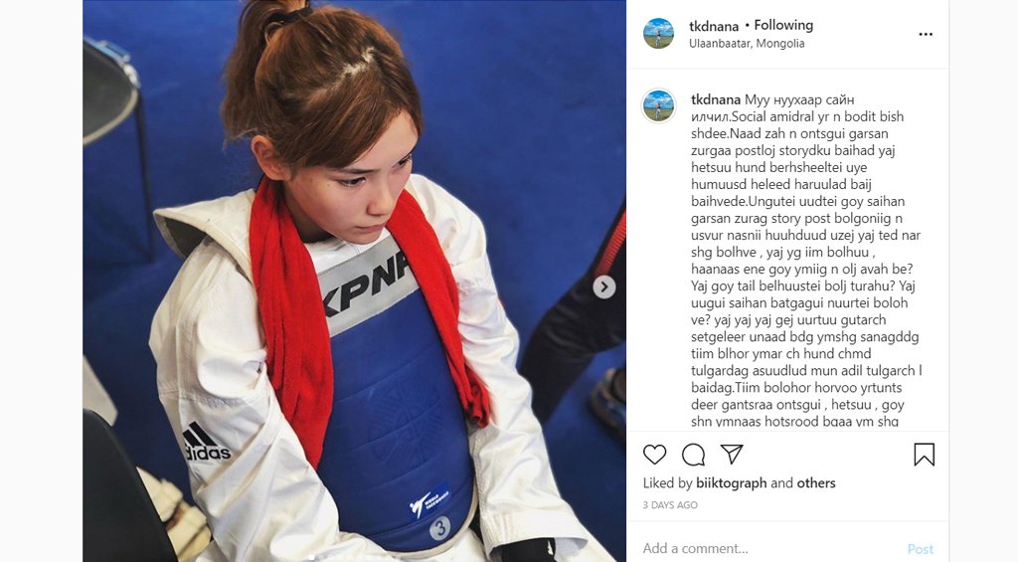Image resolution: width=1018 pixels, height=562 pixels.
Task: Open biiktograph profile from likes
Action: click(731, 482)
